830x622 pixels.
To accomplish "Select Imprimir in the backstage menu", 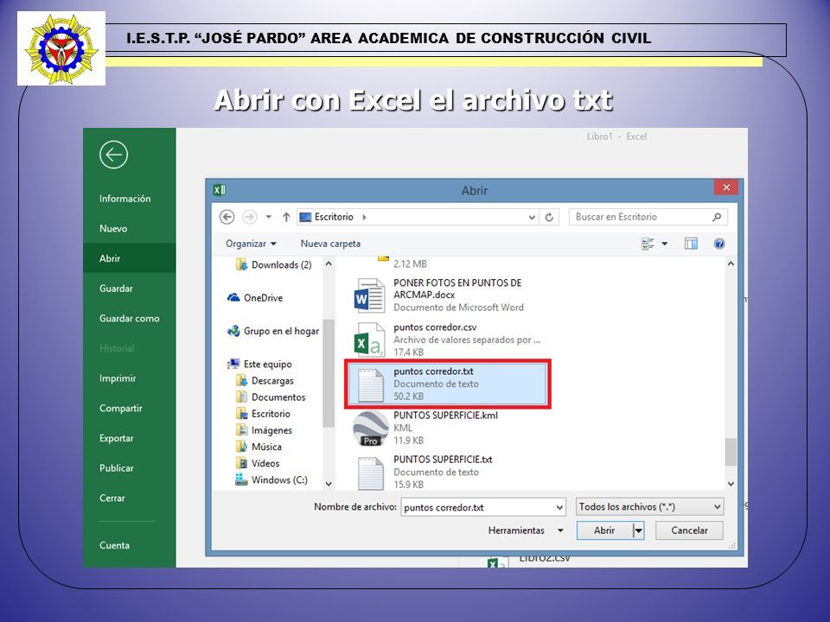I will click(x=118, y=378).
